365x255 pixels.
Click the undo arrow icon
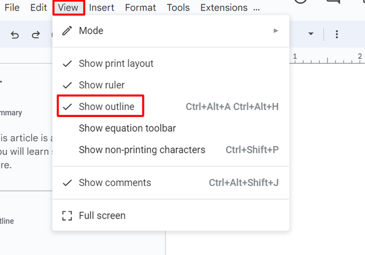pos(15,35)
